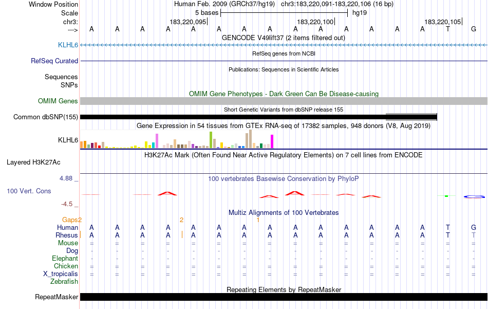488x309 pixels.
Task: Click the RefSeq Curated gene line
Action: click(284, 61)
